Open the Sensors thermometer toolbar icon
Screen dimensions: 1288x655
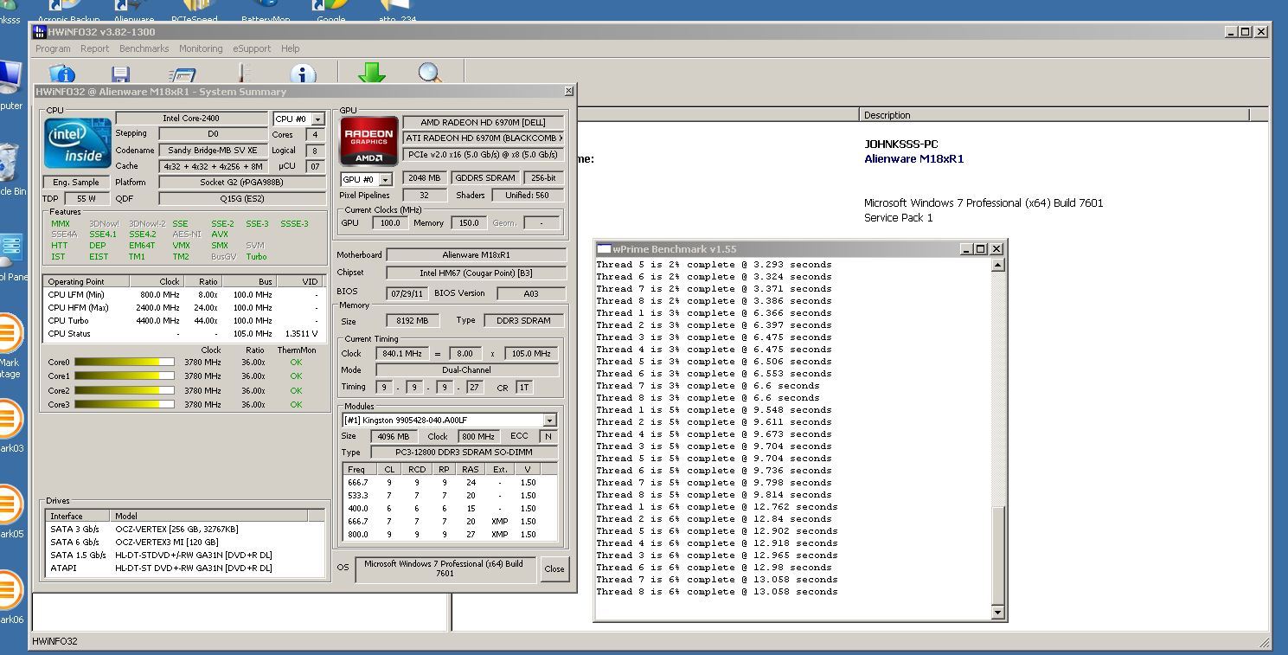243,74
